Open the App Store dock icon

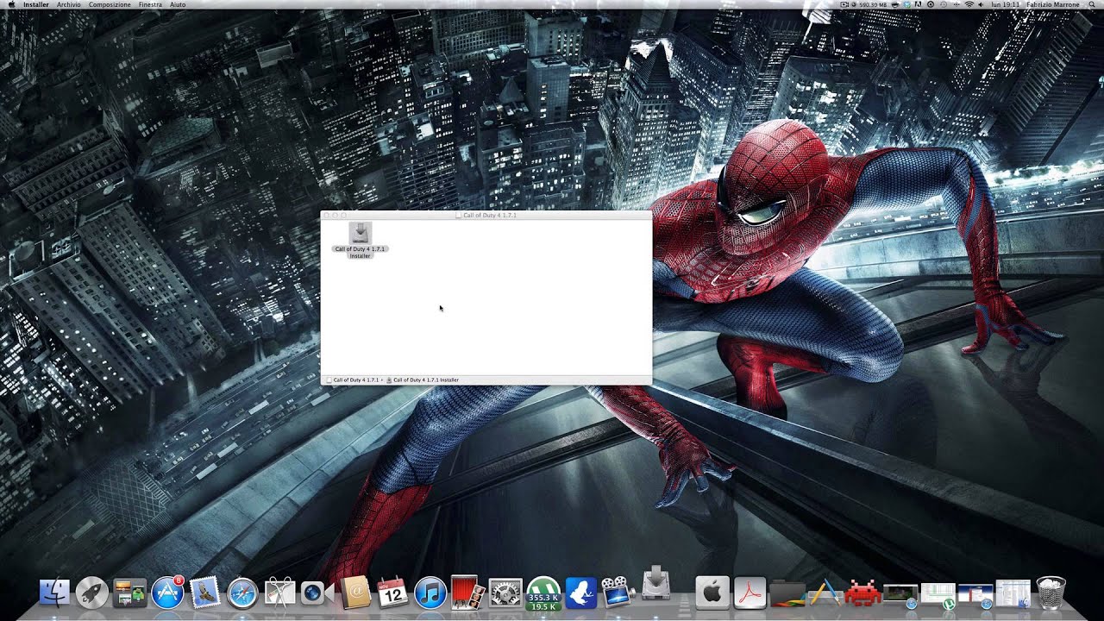(167, 593)
